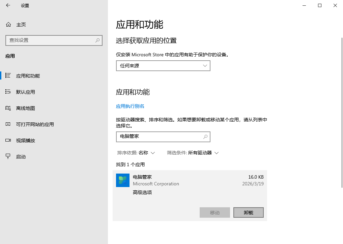Click the magnifier icon in 查找设置 box
The image size is (343, 244).
click(x=97, y=40)
